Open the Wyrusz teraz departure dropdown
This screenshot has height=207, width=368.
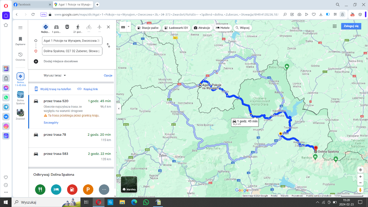tap(55, 75)
